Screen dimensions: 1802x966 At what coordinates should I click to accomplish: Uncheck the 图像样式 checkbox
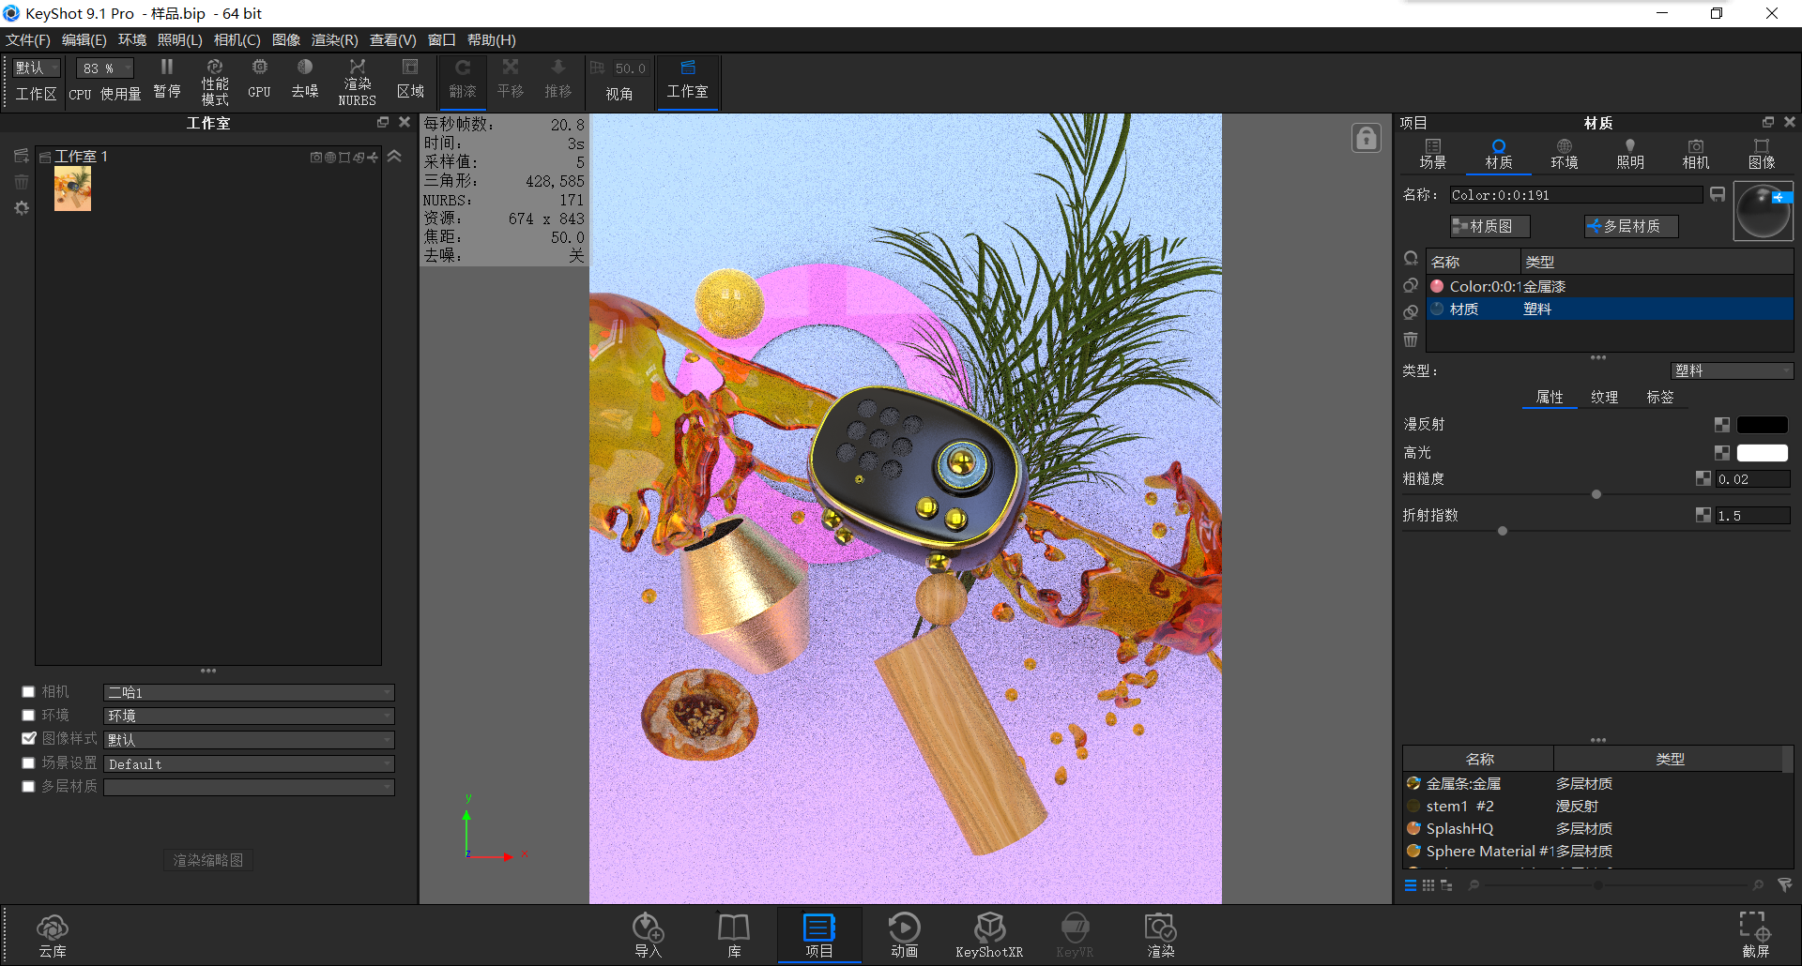coord(28,739)
